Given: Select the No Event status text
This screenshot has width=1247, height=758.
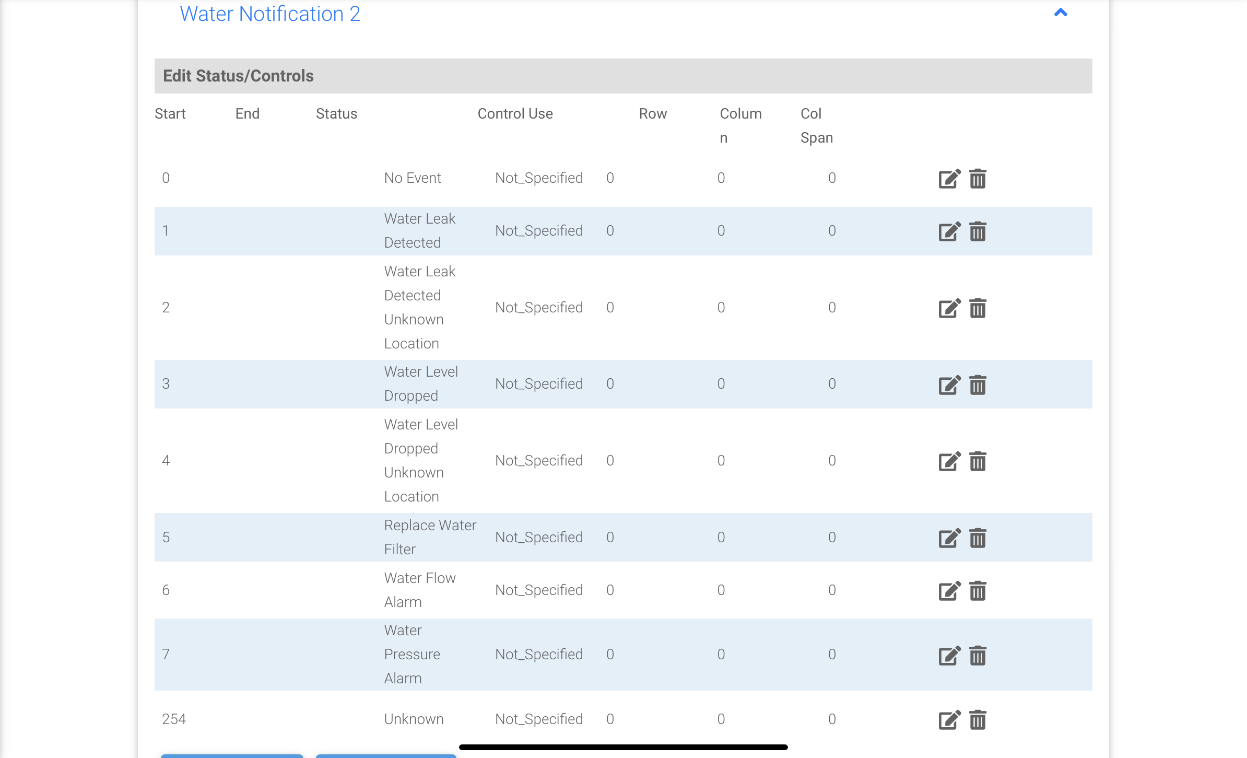Looking at the screenshot, I should click(413, 178).
